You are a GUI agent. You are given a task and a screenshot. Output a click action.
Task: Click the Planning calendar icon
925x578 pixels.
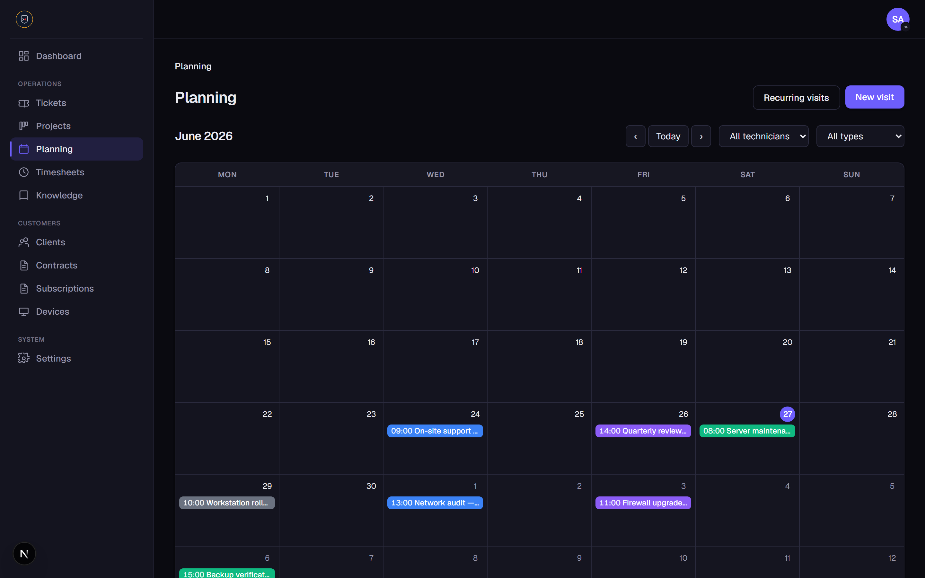click(24, 149)
